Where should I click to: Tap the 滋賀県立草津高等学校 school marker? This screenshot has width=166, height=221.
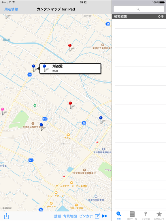click(84, 170)
